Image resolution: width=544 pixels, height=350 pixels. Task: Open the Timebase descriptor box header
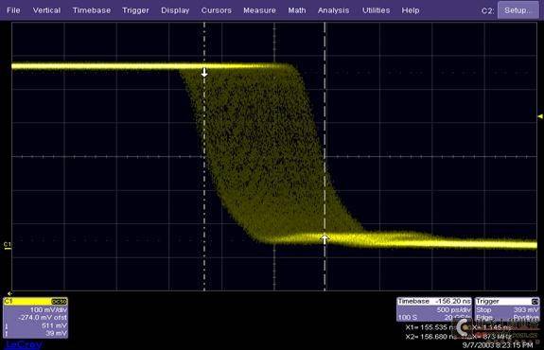tap(434, 301)
